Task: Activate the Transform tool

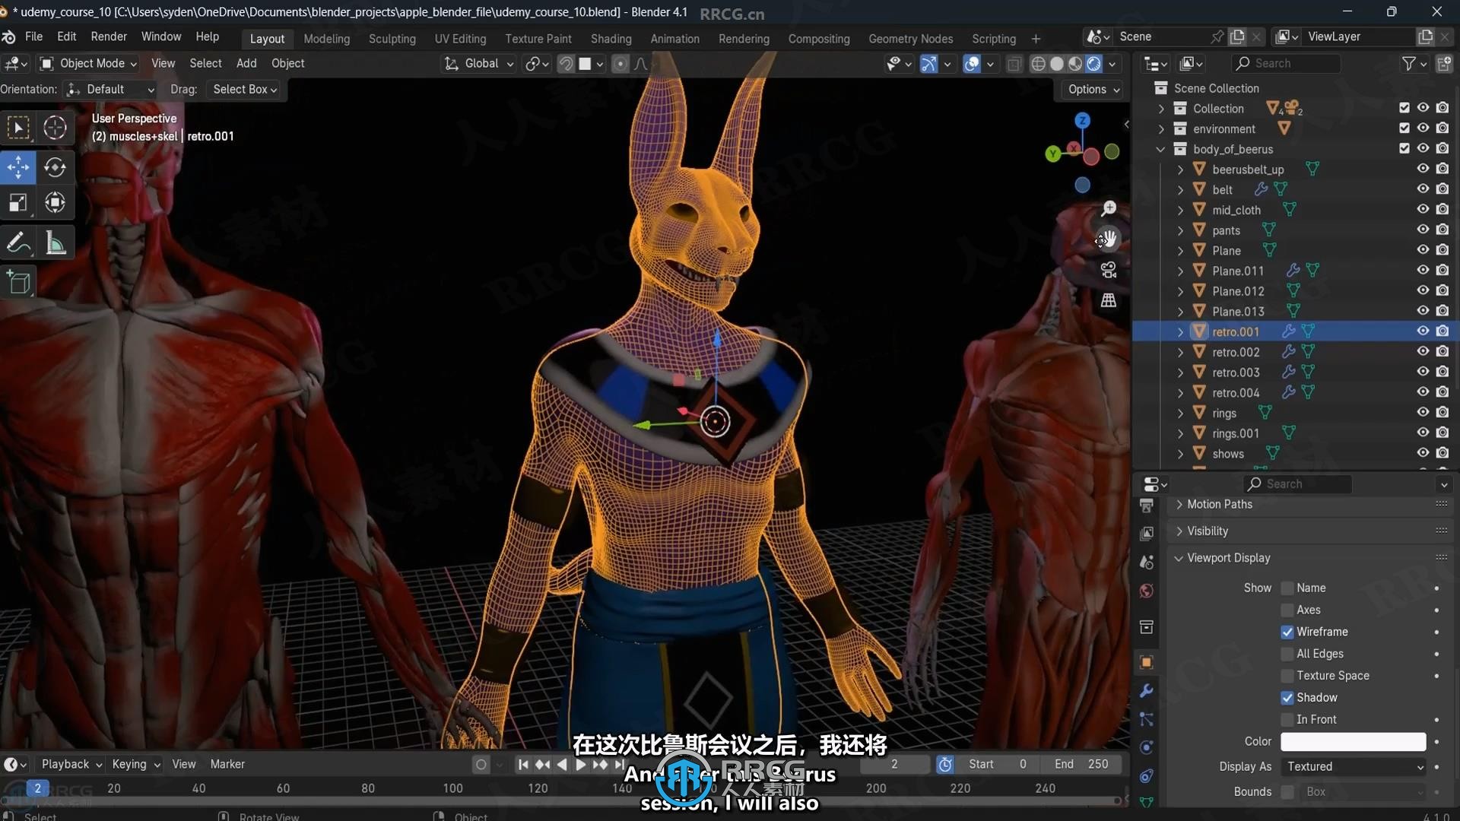Action: (55, 203)
